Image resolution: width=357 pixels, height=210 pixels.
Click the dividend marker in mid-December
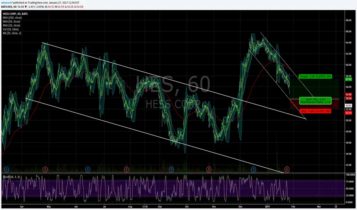[x=254, y=169]
